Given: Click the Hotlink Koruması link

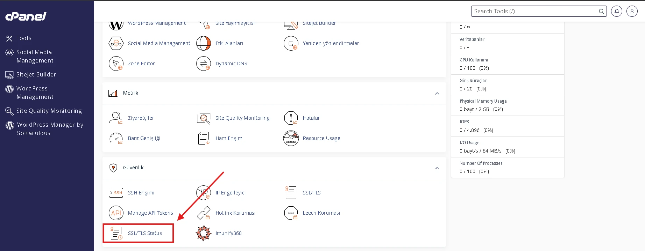Looking at the screenshot, I should click(235, 213).
